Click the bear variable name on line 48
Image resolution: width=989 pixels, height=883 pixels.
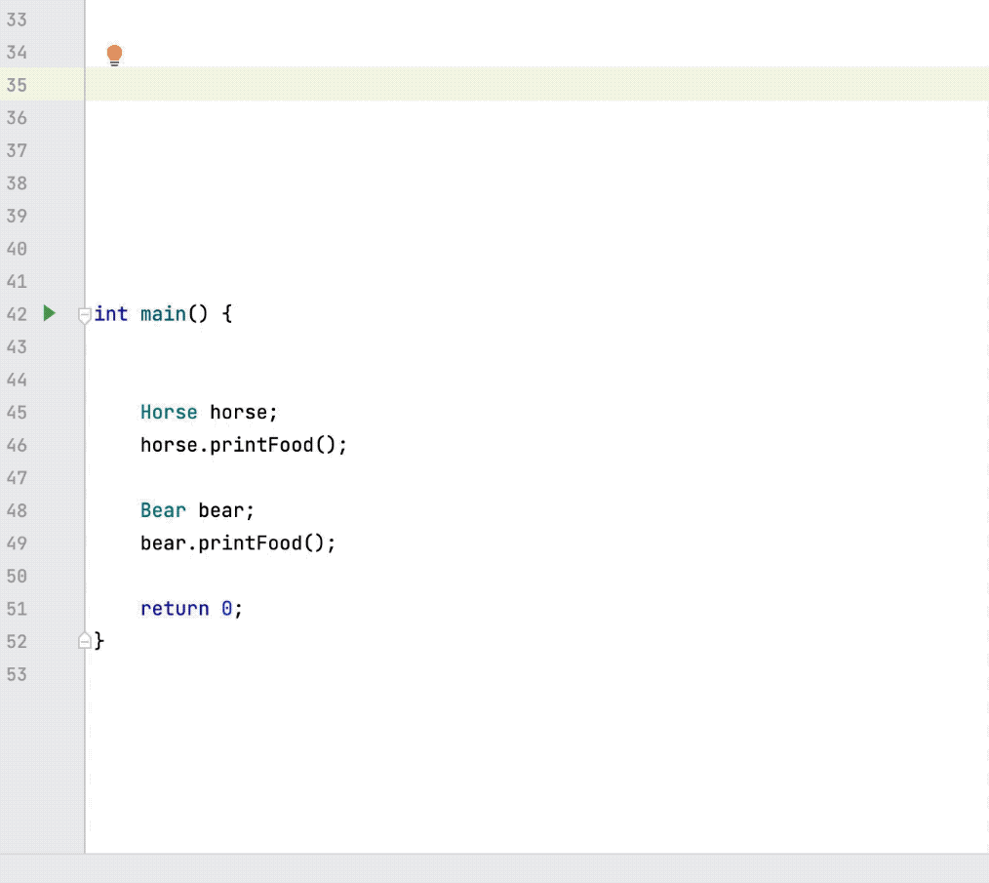tap(222, 510)
